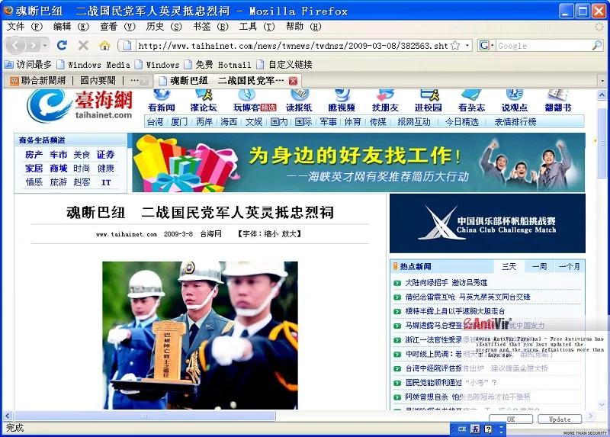Open the 翻翻书 books icon
610x437 pixels.
pyautogui.click(x=557, y=95)
